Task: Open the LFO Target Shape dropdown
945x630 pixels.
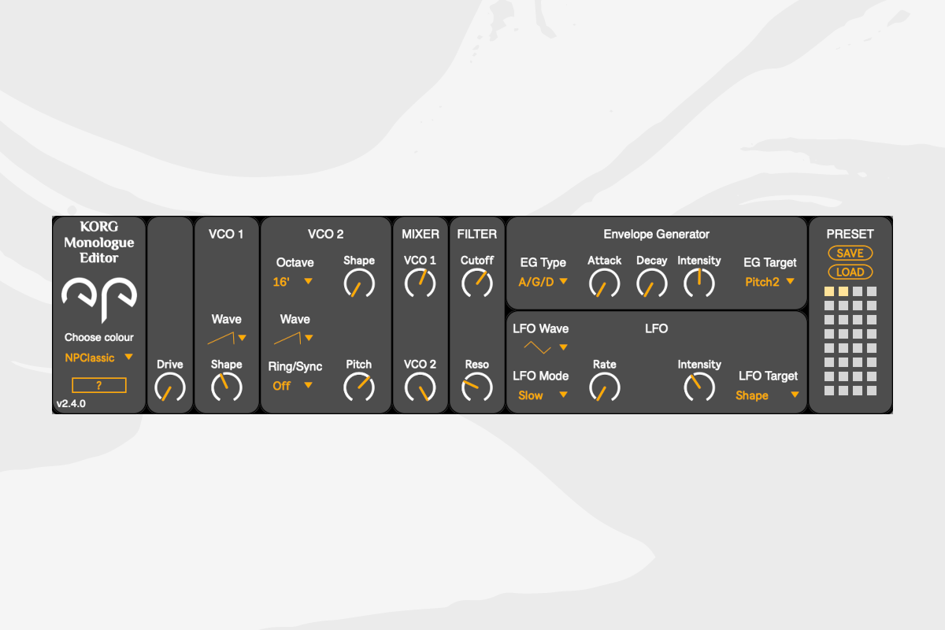Action: 767,395
